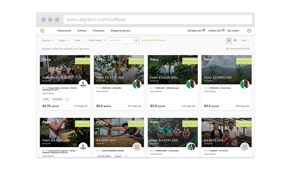Click the download icon beside full list
Screen dimensions: 291x171
(227, 49)
